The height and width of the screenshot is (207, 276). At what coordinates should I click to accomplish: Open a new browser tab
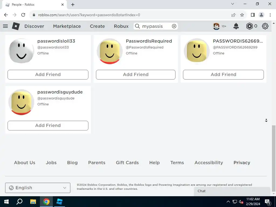(73, 5)
